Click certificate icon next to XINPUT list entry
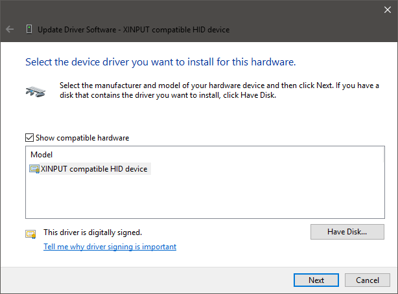The width and height of the screenshot is (398, 294). point(34,169)
